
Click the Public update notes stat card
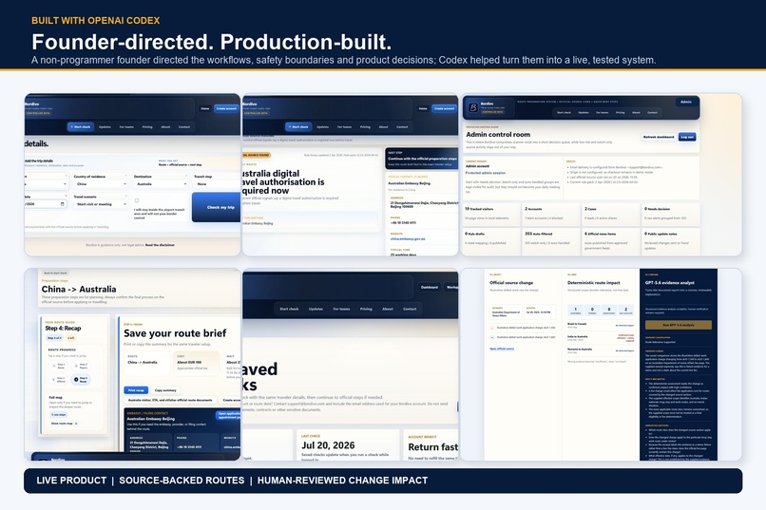tap(671, 240)
